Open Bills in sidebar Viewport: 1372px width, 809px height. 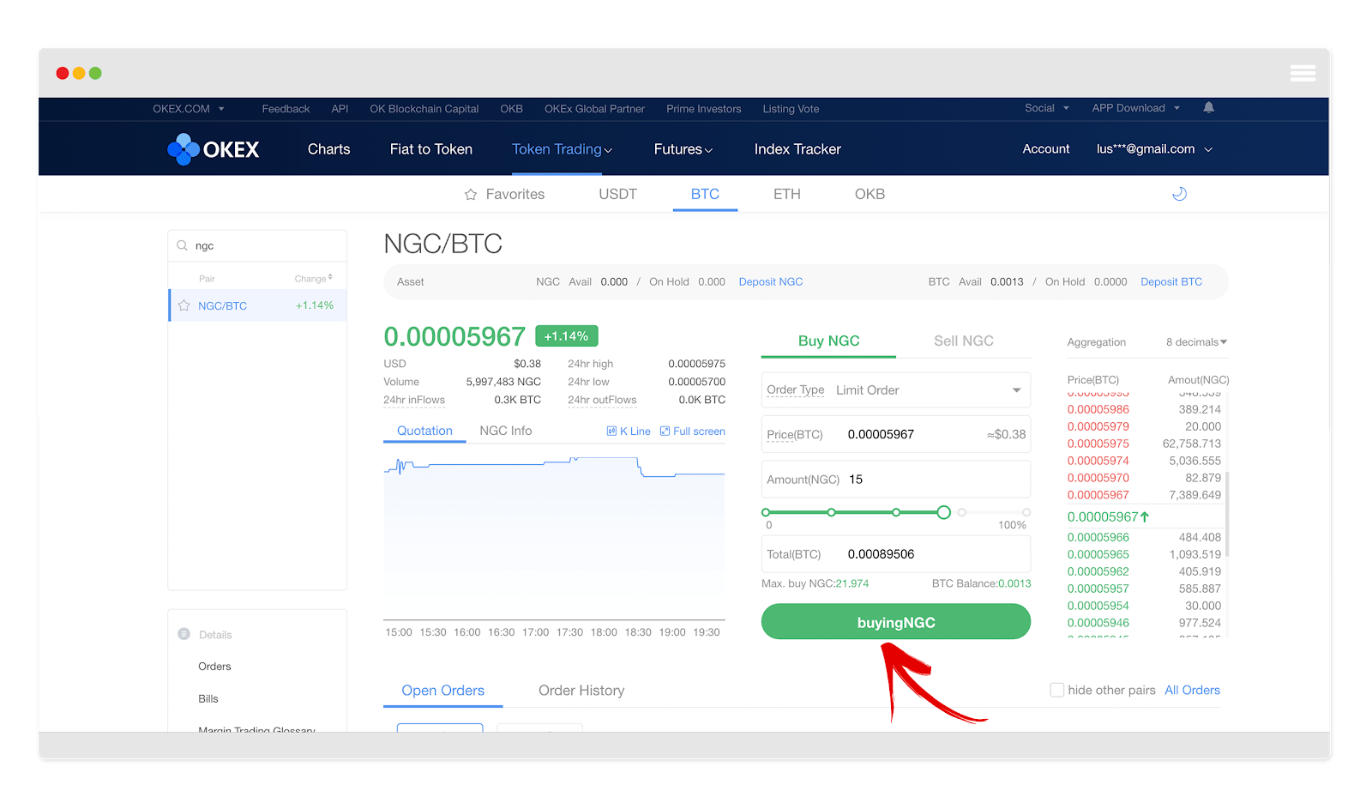(208, 699)
